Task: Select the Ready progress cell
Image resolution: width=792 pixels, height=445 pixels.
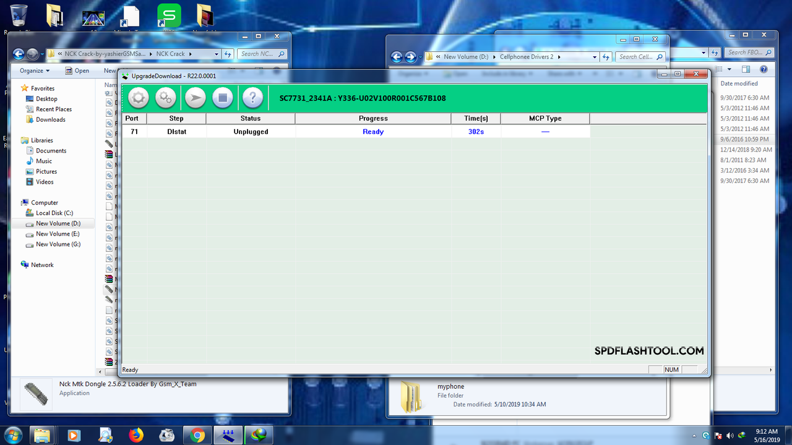Action: 373,132
